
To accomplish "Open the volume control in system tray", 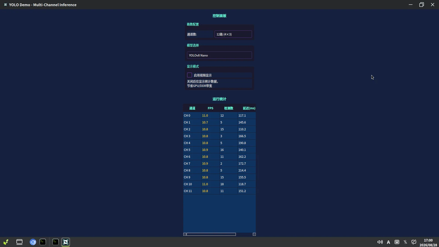I will pos(380,242).
